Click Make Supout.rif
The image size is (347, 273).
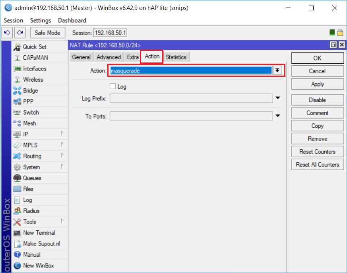(x=40, y=244)
